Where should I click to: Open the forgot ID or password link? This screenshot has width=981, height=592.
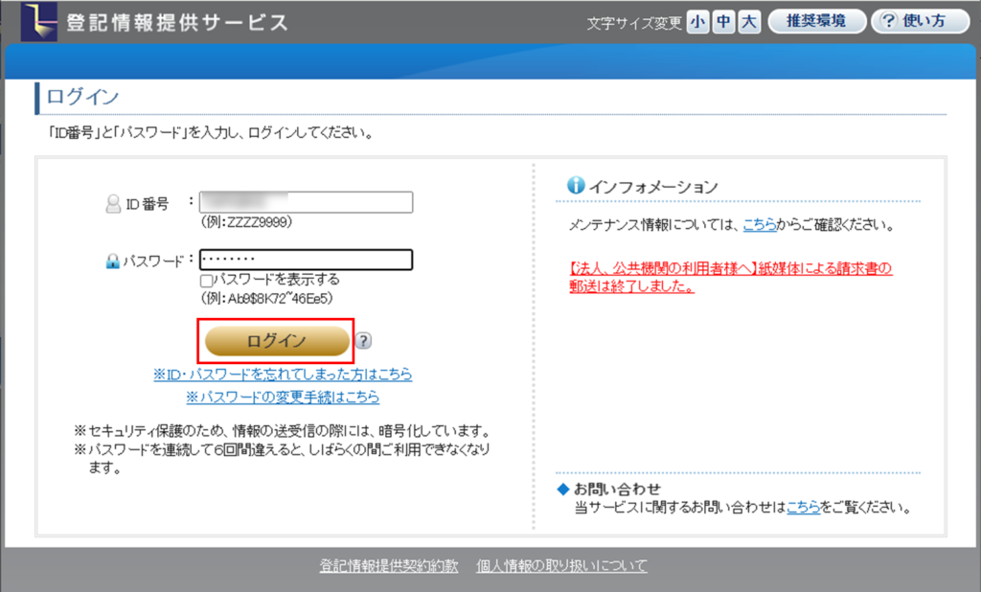(283, 374)
